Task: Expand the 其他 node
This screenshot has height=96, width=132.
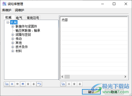Action: [13, 43]
